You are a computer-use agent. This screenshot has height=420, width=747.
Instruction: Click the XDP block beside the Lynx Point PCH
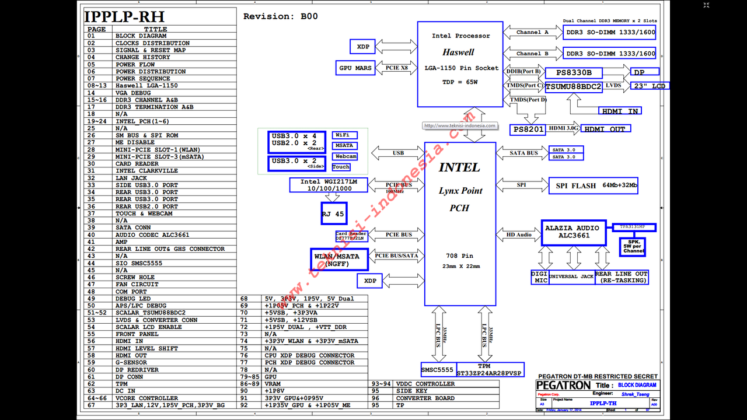tap(370, 281)
